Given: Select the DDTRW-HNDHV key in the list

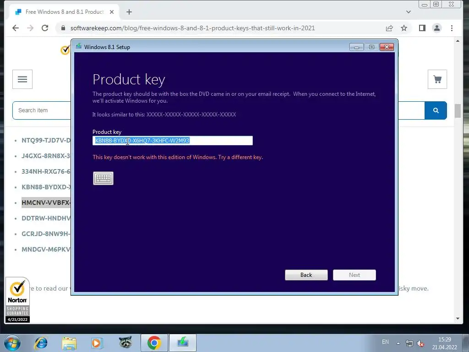Looking at the screenshot, I should (x=46, y=218).
